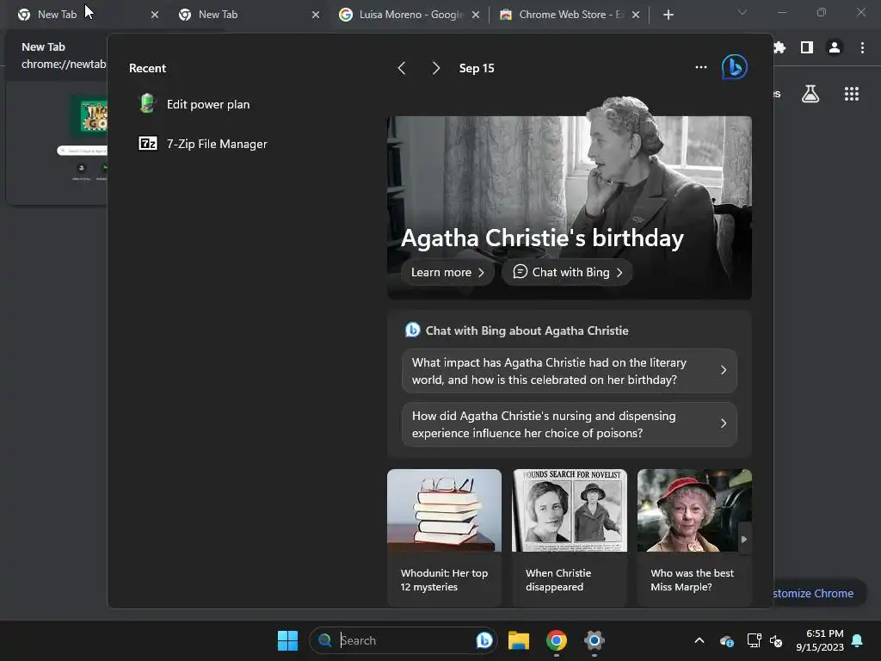The image size is (881, 661).
Task: Click Learn more about Agatha Christie's birthday
Action: 447,272
